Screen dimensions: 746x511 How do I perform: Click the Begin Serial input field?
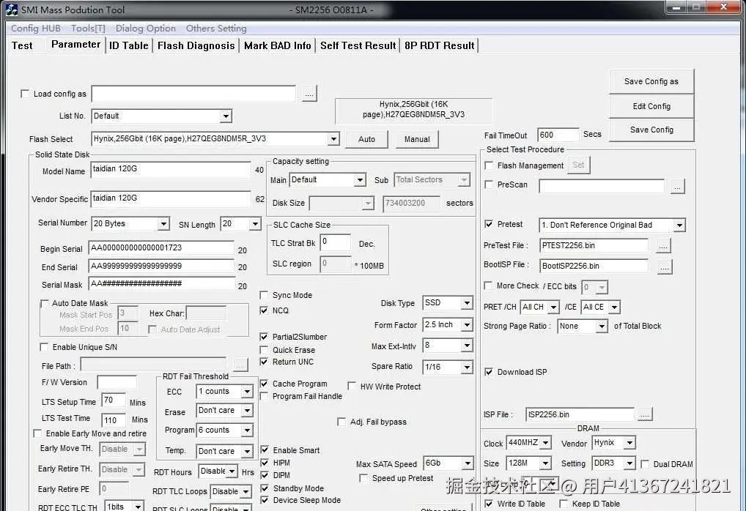[161, 247]
